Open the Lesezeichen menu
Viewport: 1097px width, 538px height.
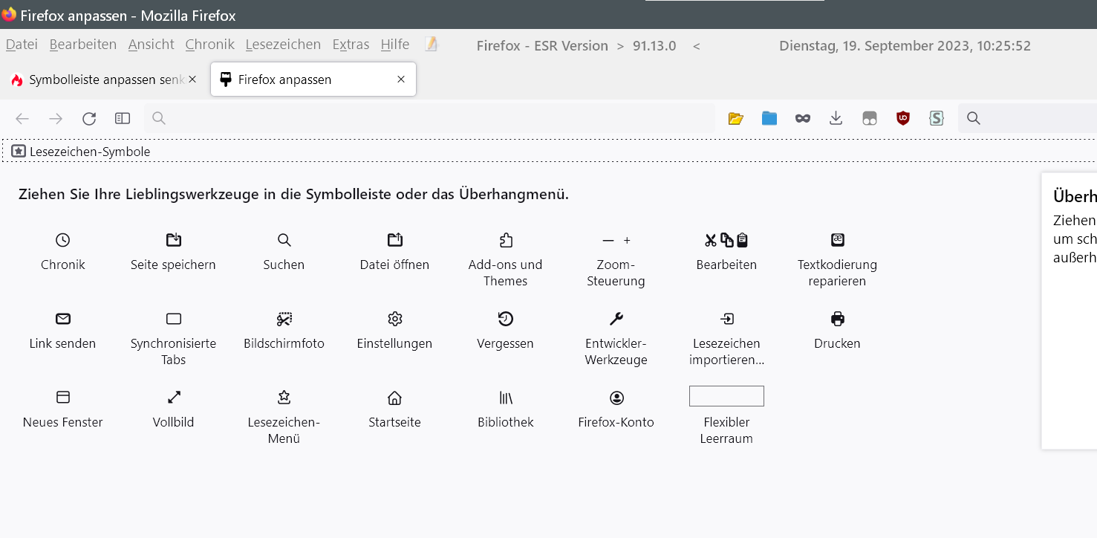pyautogui.click(x=283, y=45)
